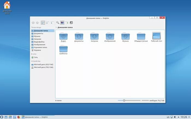Switch to Details view mode

[x=52, y=23]
